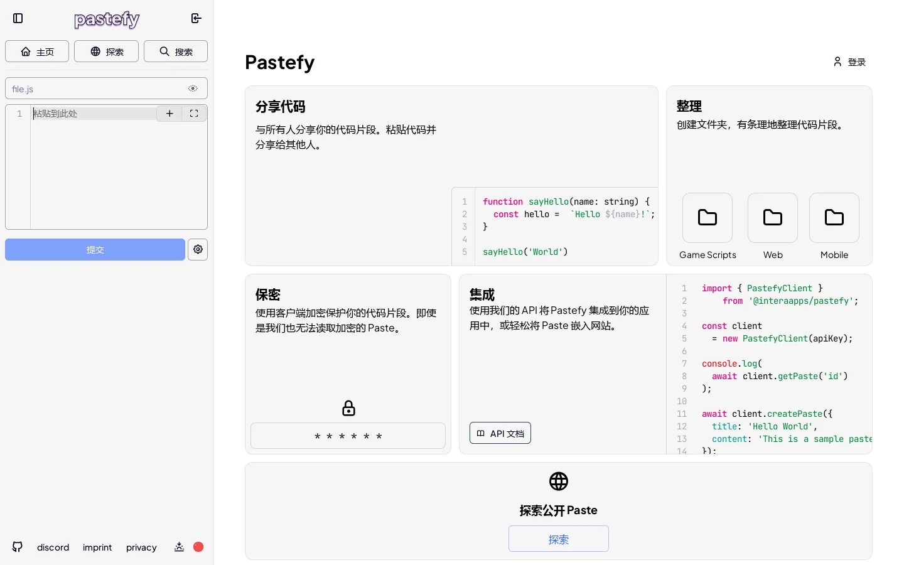Open the privacy link
Screen dimensions: 904x565
(141, 547)
